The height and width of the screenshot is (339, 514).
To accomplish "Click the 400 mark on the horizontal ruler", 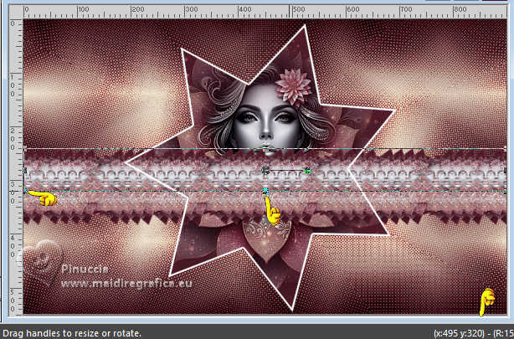I will [245, 9].
